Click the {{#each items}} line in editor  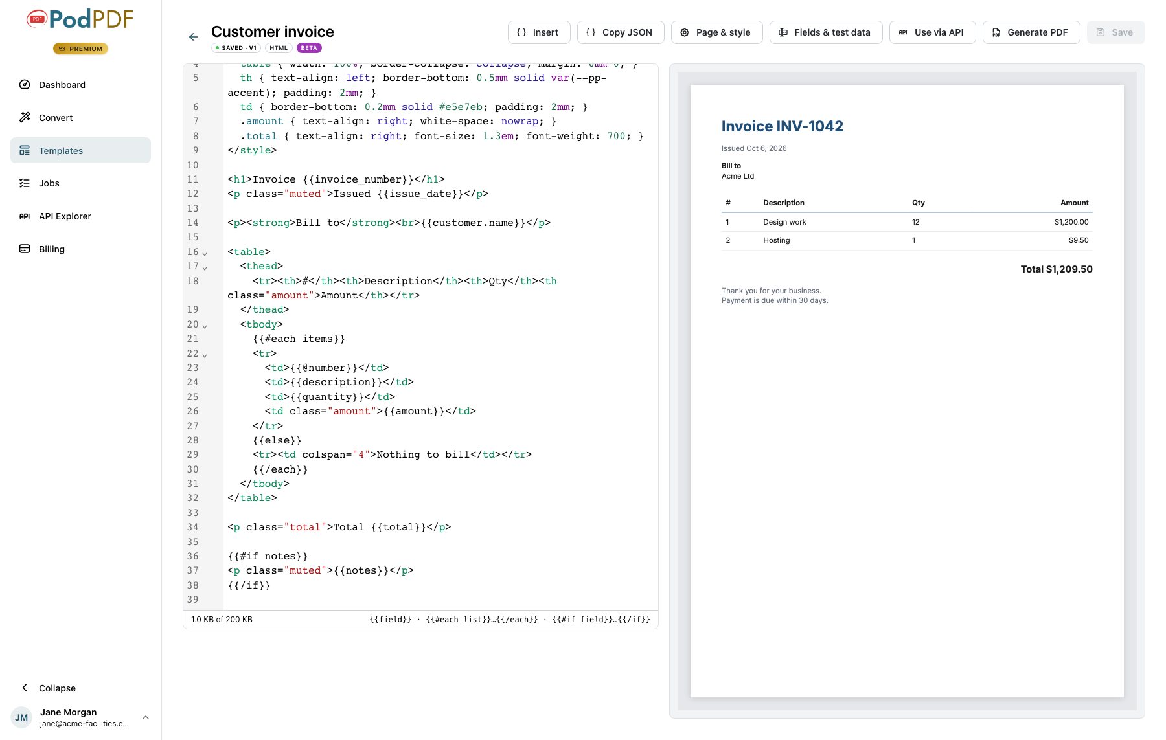(x=299, y=339)
